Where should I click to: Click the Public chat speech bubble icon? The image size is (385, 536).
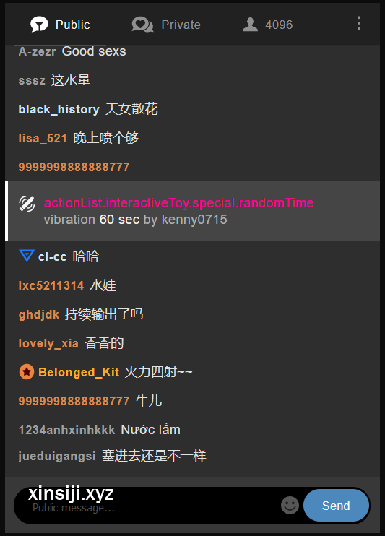point(39,25)
